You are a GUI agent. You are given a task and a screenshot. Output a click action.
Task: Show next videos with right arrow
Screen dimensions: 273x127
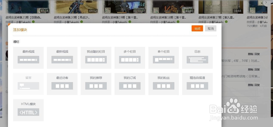266,2
